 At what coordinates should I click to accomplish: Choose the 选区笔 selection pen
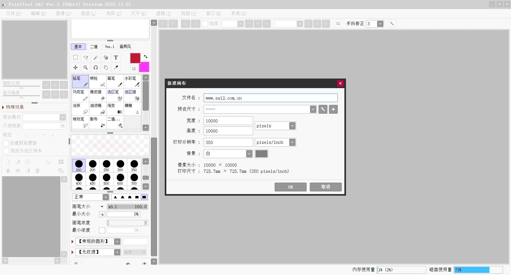pos(115,95)
